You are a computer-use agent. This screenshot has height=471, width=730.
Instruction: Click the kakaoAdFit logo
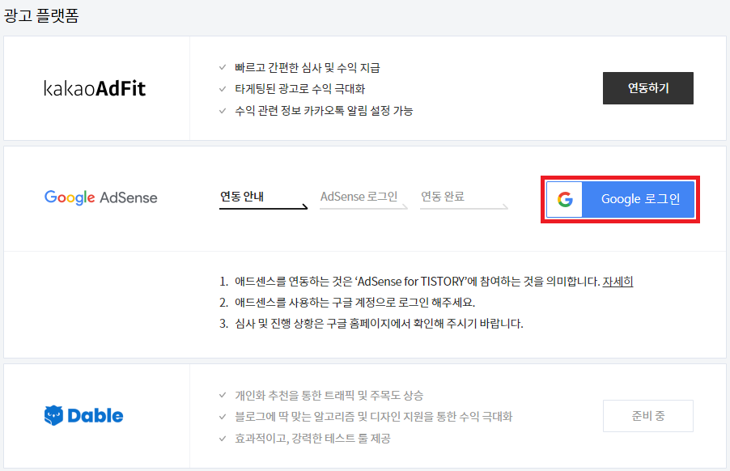coord(95,88)
